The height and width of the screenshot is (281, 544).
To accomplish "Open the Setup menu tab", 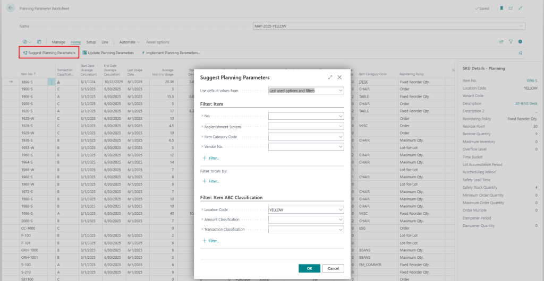I will click(x=91, y=42).
